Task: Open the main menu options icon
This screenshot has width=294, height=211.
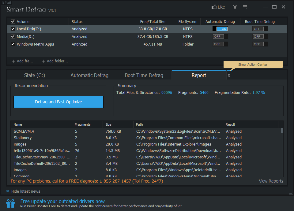Action: (x=245, y=7)
